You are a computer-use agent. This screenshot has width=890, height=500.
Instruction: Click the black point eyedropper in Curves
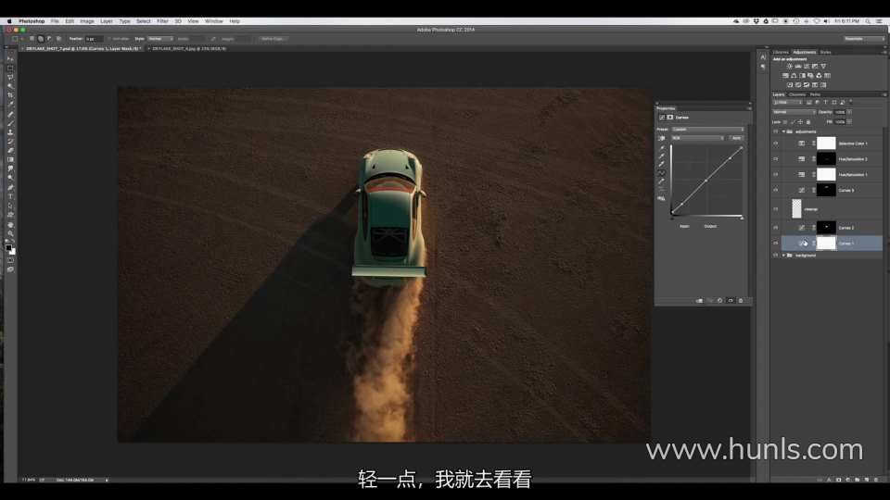click(662, 148)
